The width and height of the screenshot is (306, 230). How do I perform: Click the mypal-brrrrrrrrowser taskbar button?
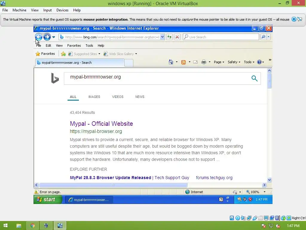click(x=89, y=200)
